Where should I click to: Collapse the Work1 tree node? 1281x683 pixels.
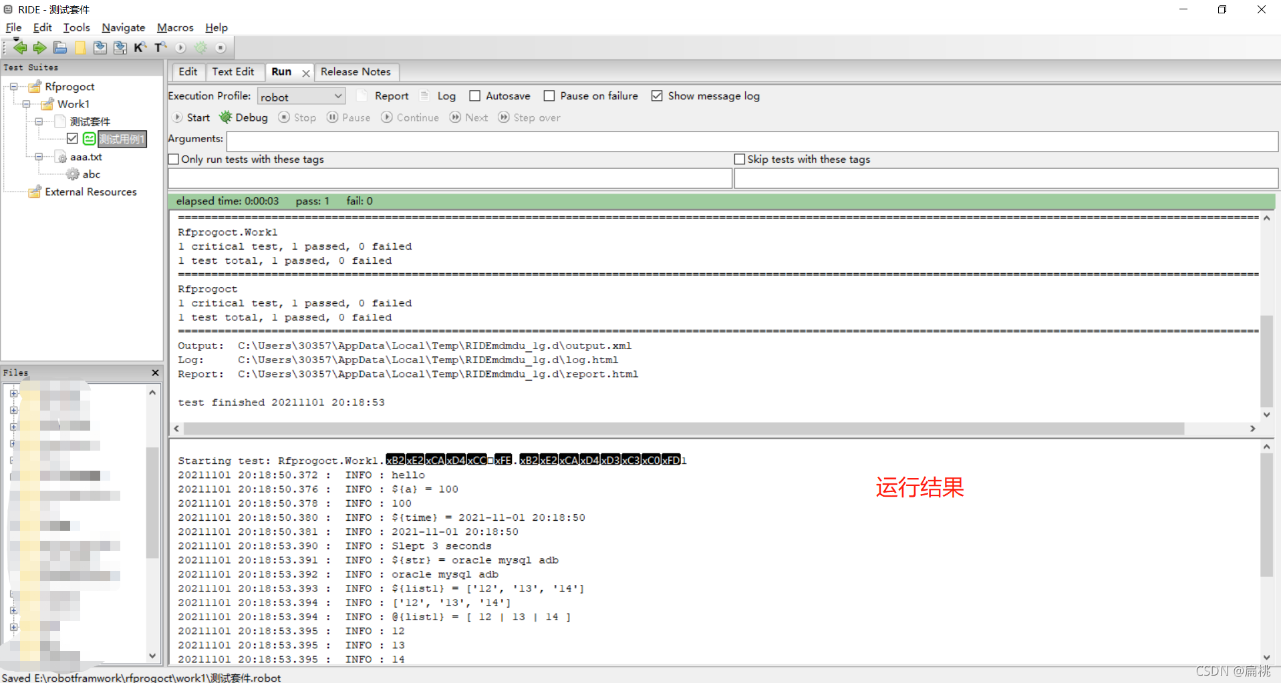click(x=27, y=104)
